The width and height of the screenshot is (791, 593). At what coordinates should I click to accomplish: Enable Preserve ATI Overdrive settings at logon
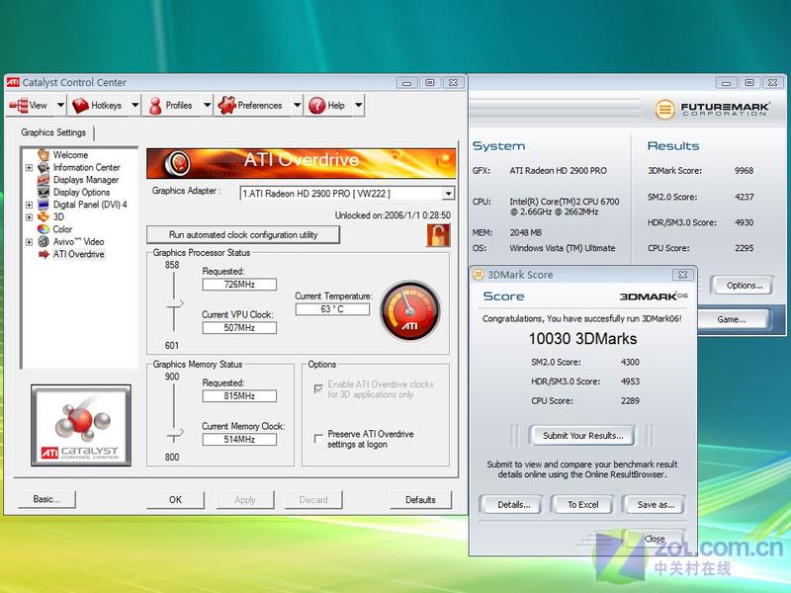click(x=318, y=438)
